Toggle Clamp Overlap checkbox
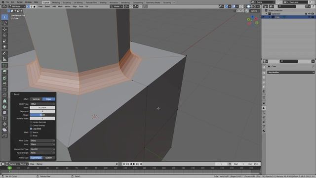This screenshot has width=316, height=178. (x=31, y=125)
